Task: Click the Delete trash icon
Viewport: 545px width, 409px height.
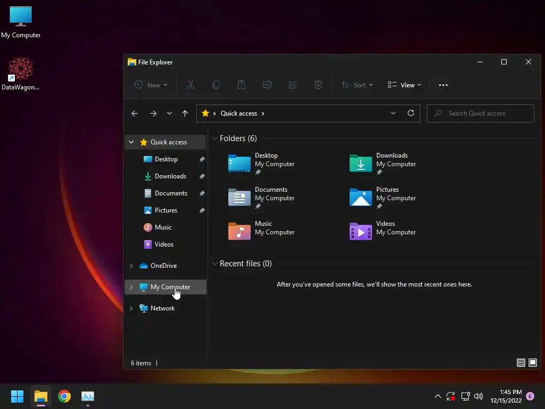Action: click(318, 85)
